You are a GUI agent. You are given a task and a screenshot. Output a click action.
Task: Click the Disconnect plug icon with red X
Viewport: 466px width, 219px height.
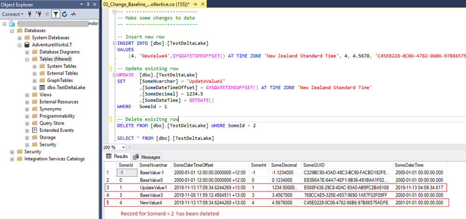[38, 14]
